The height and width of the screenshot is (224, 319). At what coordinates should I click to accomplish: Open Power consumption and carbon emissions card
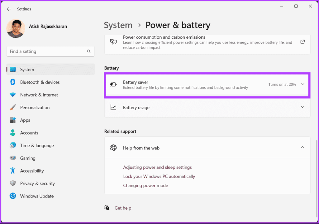click(207, 44)
